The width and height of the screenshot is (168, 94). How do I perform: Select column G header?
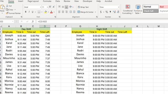point(80,26)
